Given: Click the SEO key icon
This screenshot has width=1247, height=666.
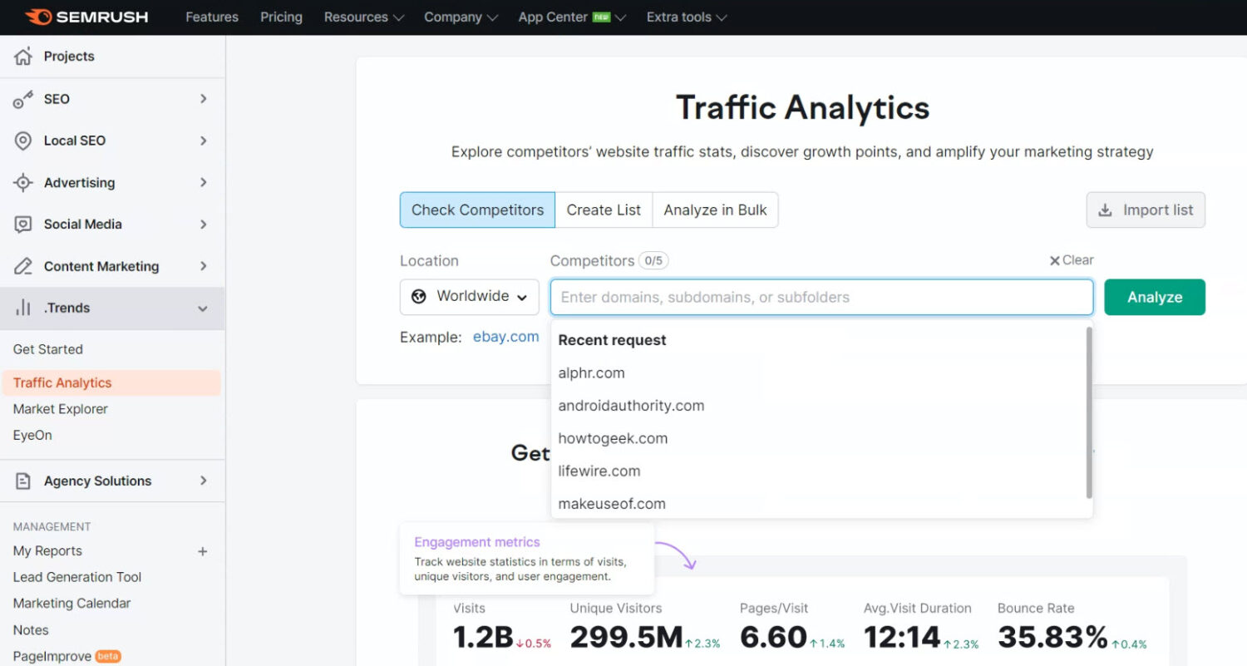Looking at the screenshot, I should [x=23, y=99].
